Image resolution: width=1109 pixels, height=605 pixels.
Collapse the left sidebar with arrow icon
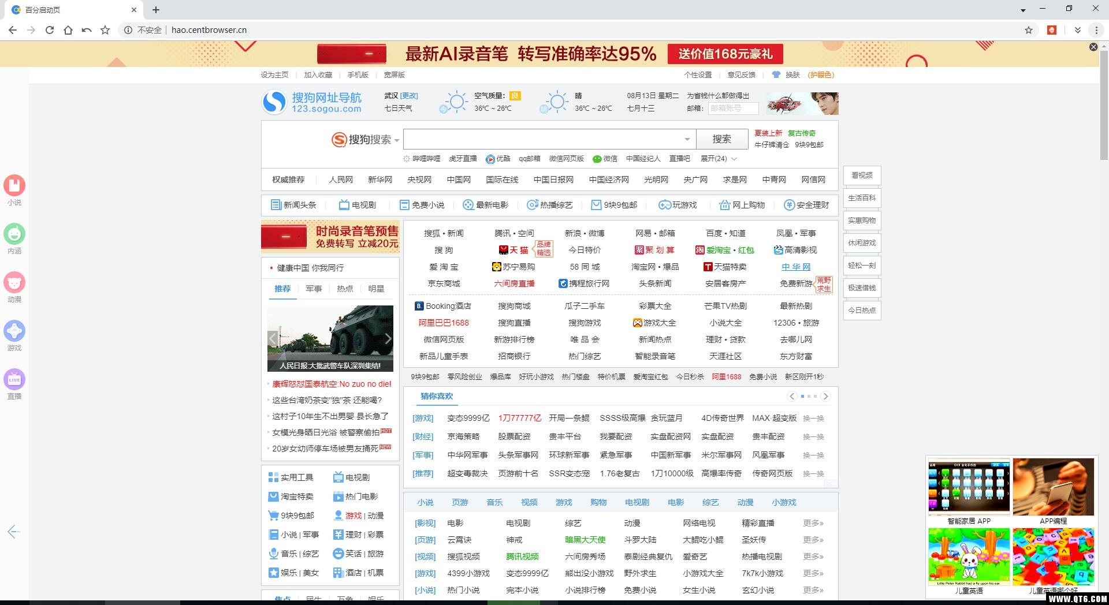click(x=14, y=532)
